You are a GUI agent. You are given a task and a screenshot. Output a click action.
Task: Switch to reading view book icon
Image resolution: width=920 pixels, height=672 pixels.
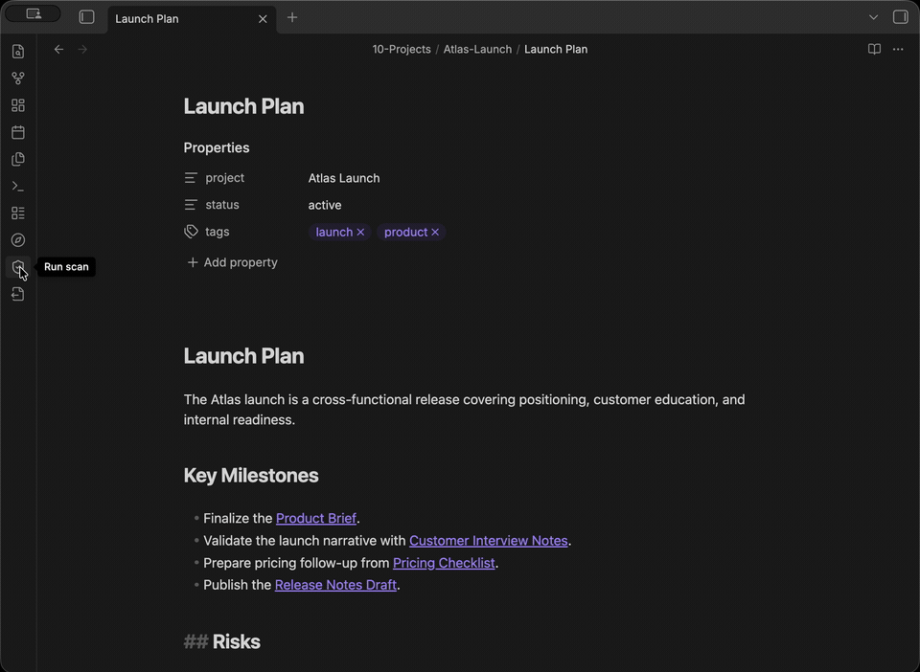(x=874, y=49)
